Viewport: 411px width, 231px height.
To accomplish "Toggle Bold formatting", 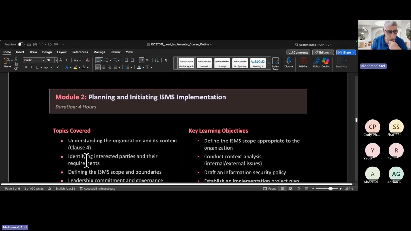I will (x=26, y=67).
